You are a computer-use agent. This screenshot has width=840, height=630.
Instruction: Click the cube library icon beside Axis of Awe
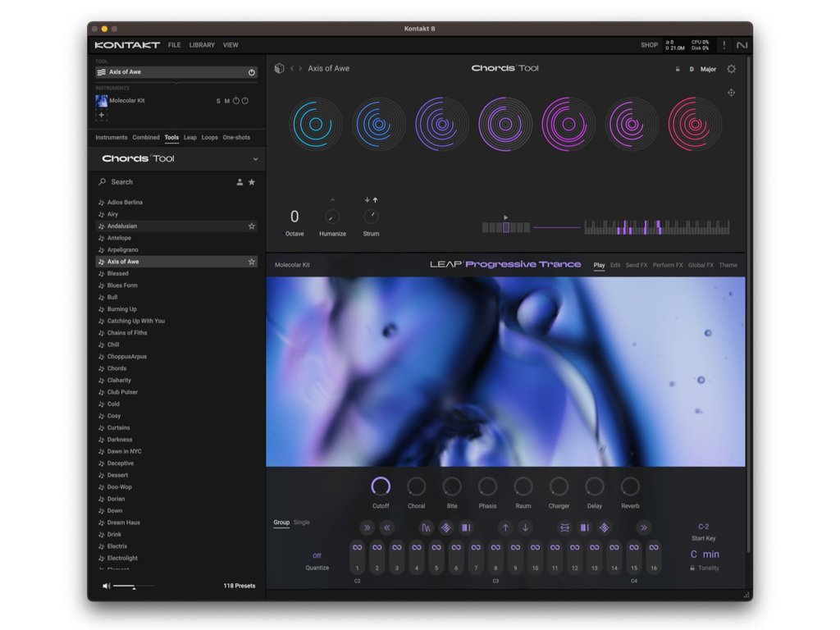click(x=279, y=69)
